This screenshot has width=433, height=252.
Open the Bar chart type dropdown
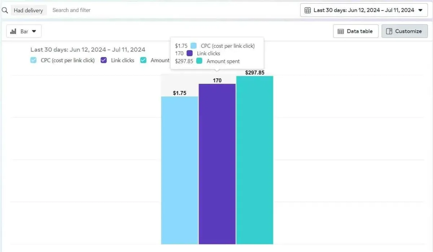[24, 31]
